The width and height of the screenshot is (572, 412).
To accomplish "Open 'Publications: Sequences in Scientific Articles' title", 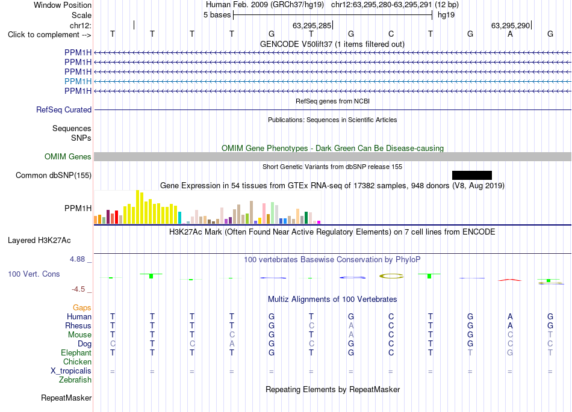I will coord(332,120).
